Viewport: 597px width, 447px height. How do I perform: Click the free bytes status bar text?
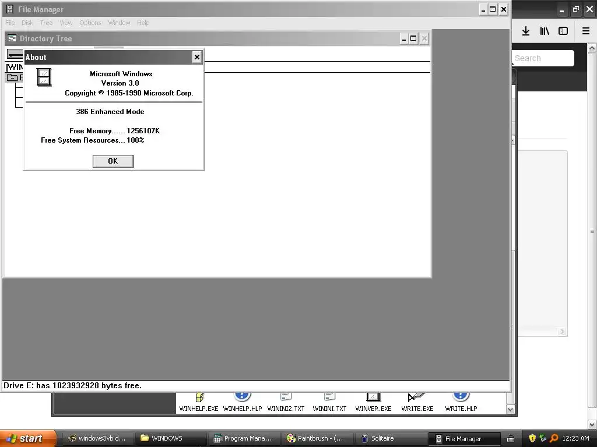(72, 385)
